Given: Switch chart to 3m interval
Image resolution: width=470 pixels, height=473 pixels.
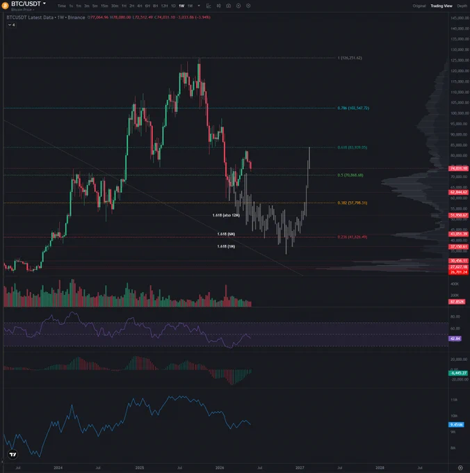Looking at the screenshot, I should (x=86, y=6).
